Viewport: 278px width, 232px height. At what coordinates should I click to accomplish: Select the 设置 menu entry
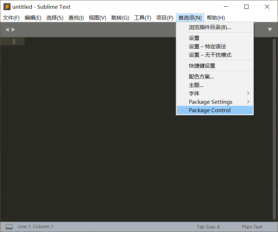click(x=215, y=38)
